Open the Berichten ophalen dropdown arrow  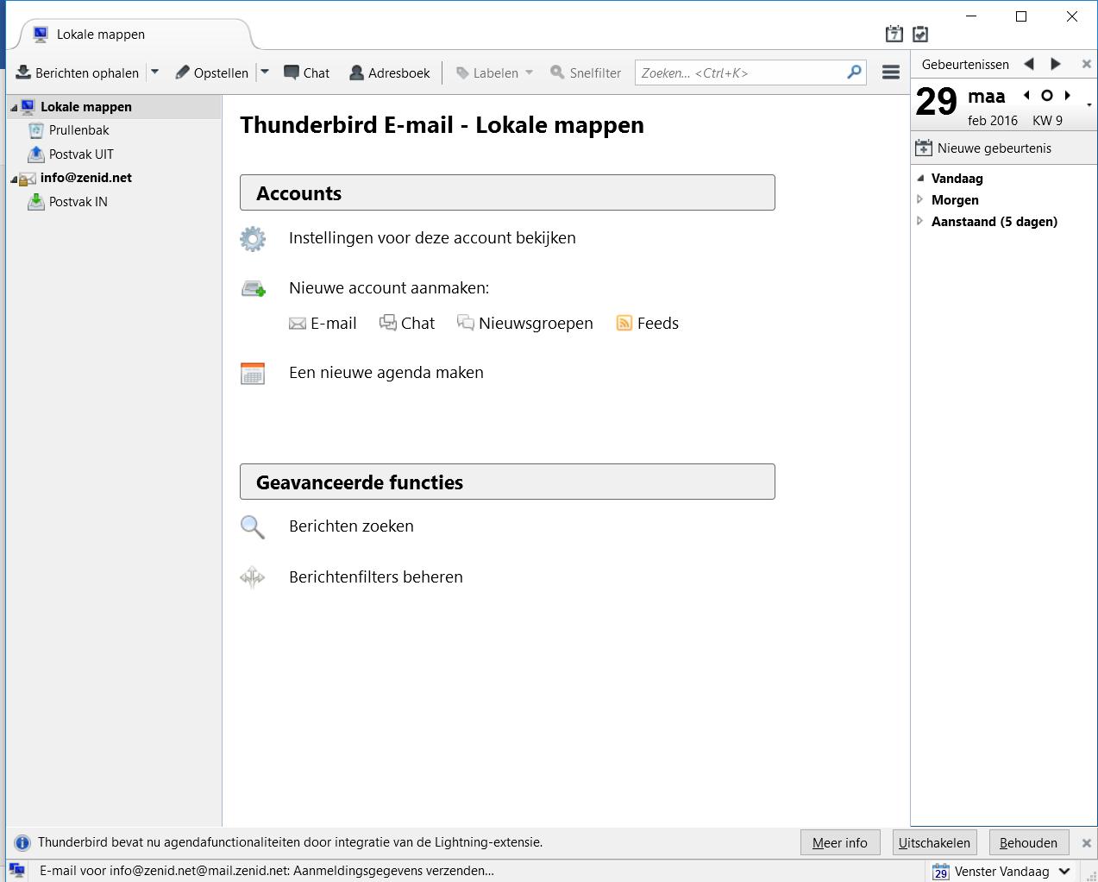(x=154, y=72)
